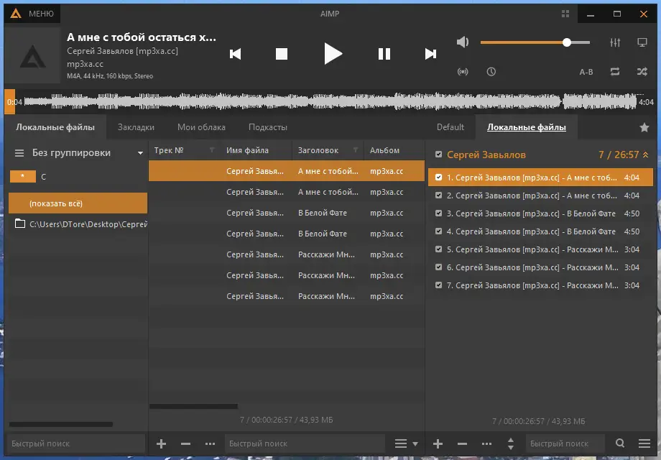Image resolution: width=661 pixels, height=460 pixels.
Task: Click the playlist Быстрый поиск field
Action: pos(565,443)
